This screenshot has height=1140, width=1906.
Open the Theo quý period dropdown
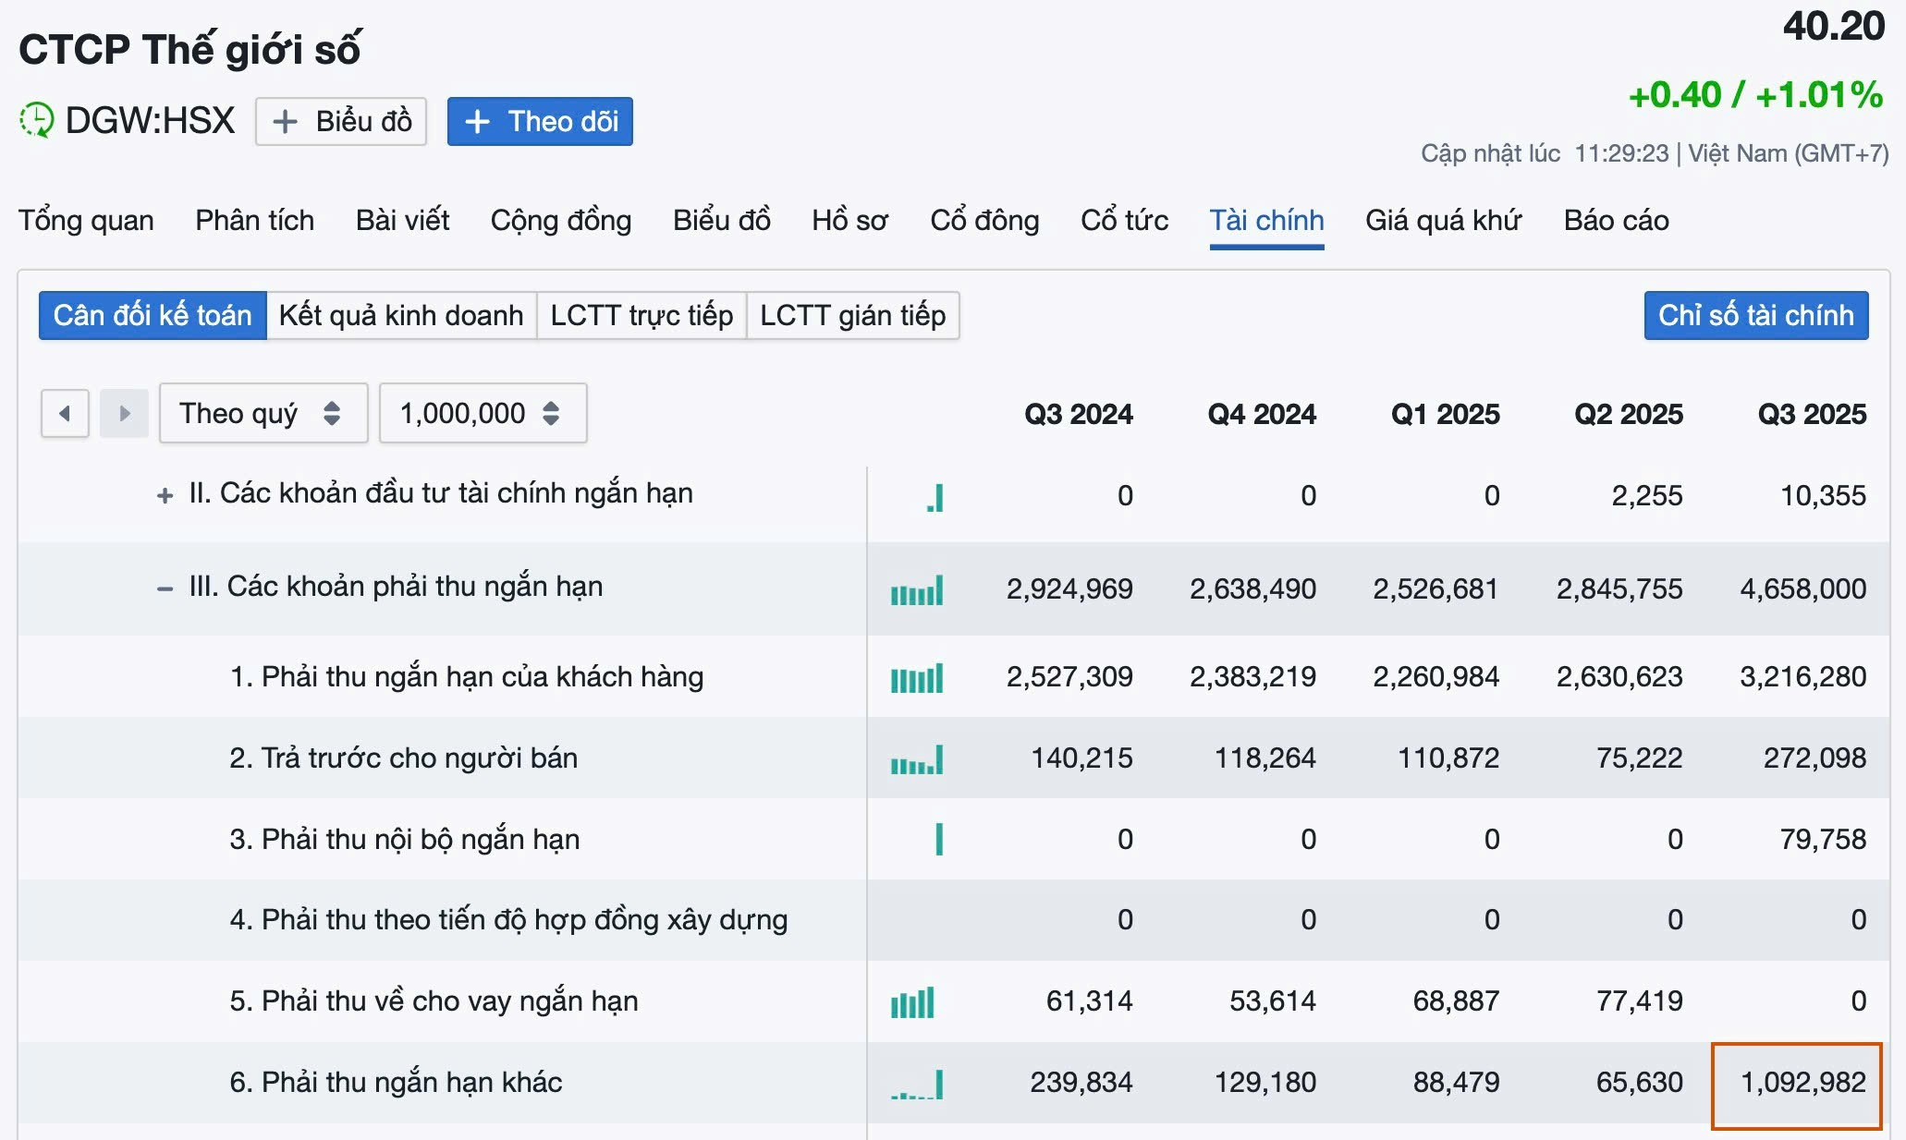pyautogui.click(x=263, y=413)
